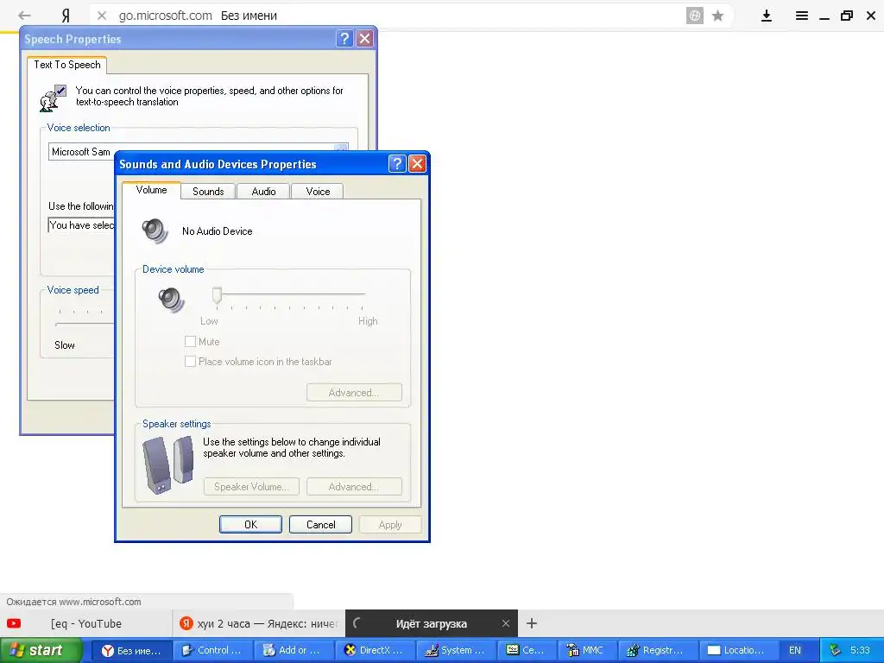Switch to Location taskbar item
884x663 pixels.
pyautogui.click(x=739, y=650)
